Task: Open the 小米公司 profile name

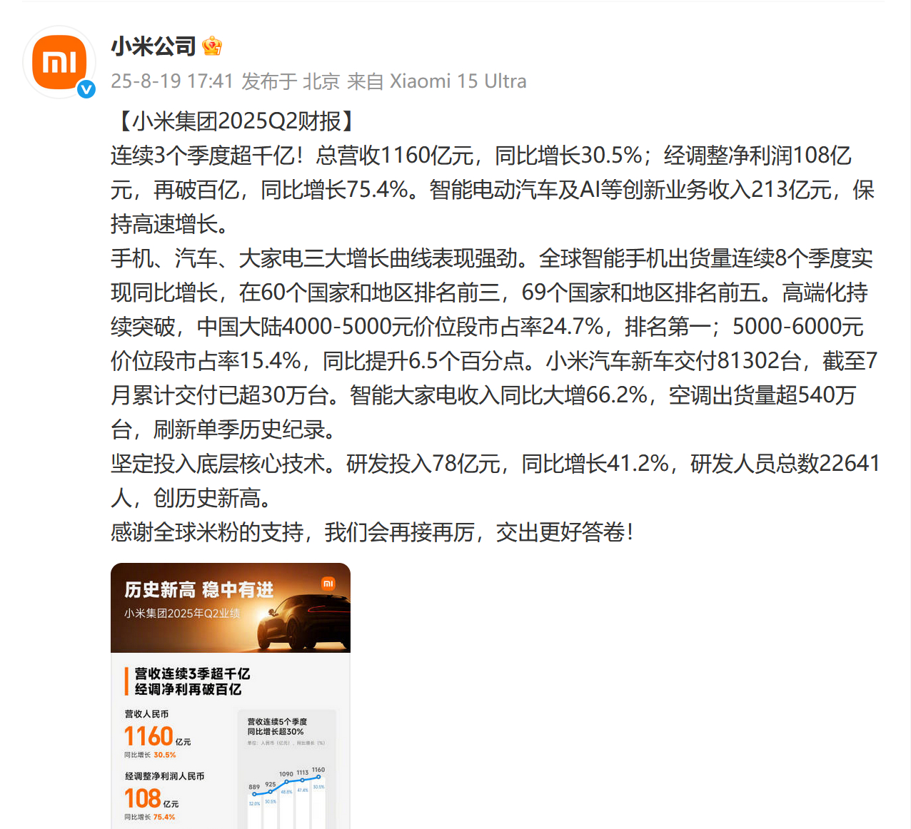Action: click(x=153, y=46)
